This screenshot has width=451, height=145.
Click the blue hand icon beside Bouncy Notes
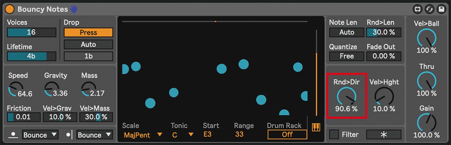click(x=73, y=9)
